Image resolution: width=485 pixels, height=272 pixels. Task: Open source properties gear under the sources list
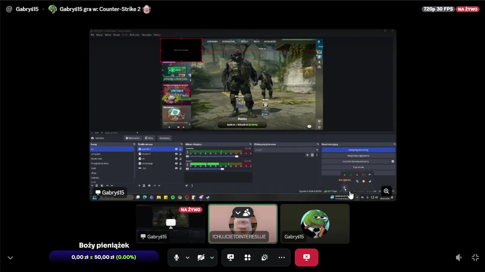click(x=149, y=185)
